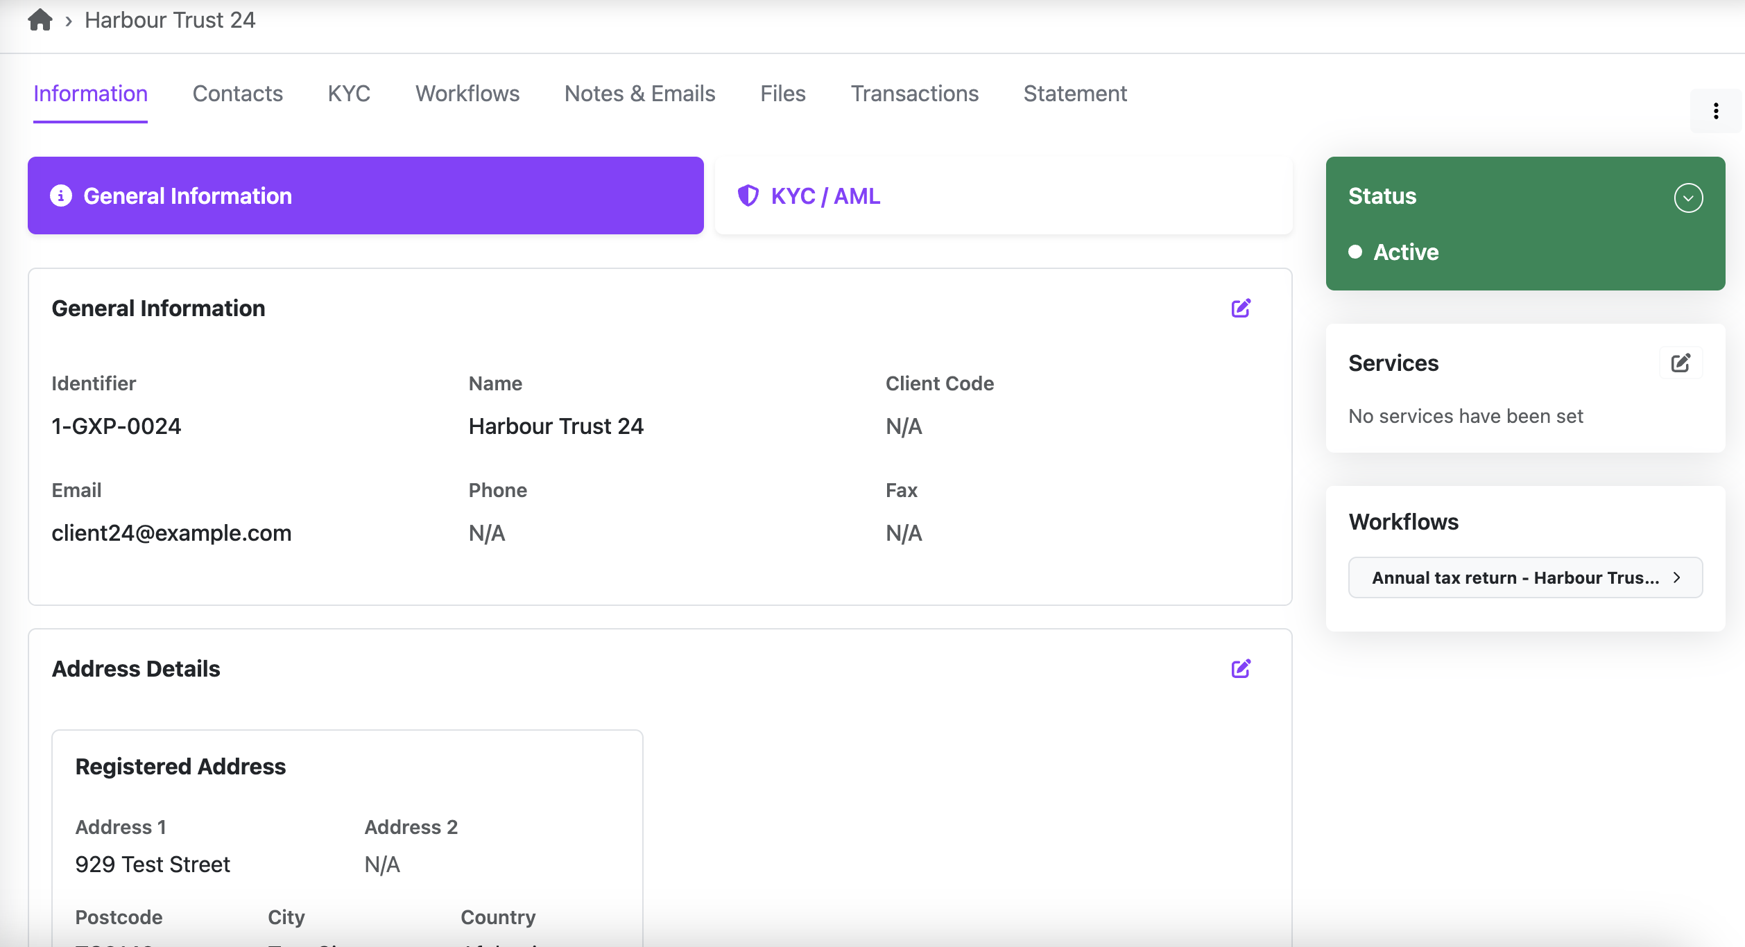Select the KYC / AML section button
The width and height of the screenshot is (1745, 947).
(x=1004, y=196)
